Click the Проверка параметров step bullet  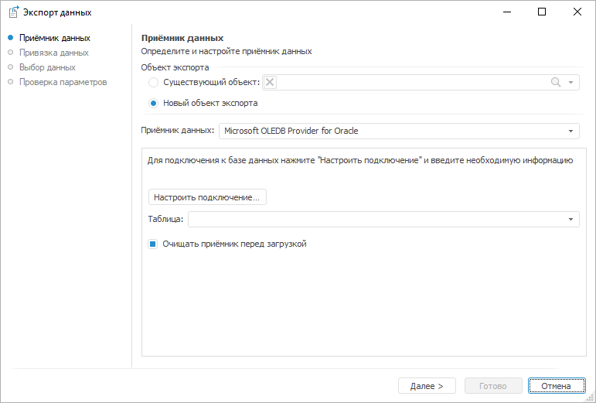pyautogui.click(x=10, y=82)
